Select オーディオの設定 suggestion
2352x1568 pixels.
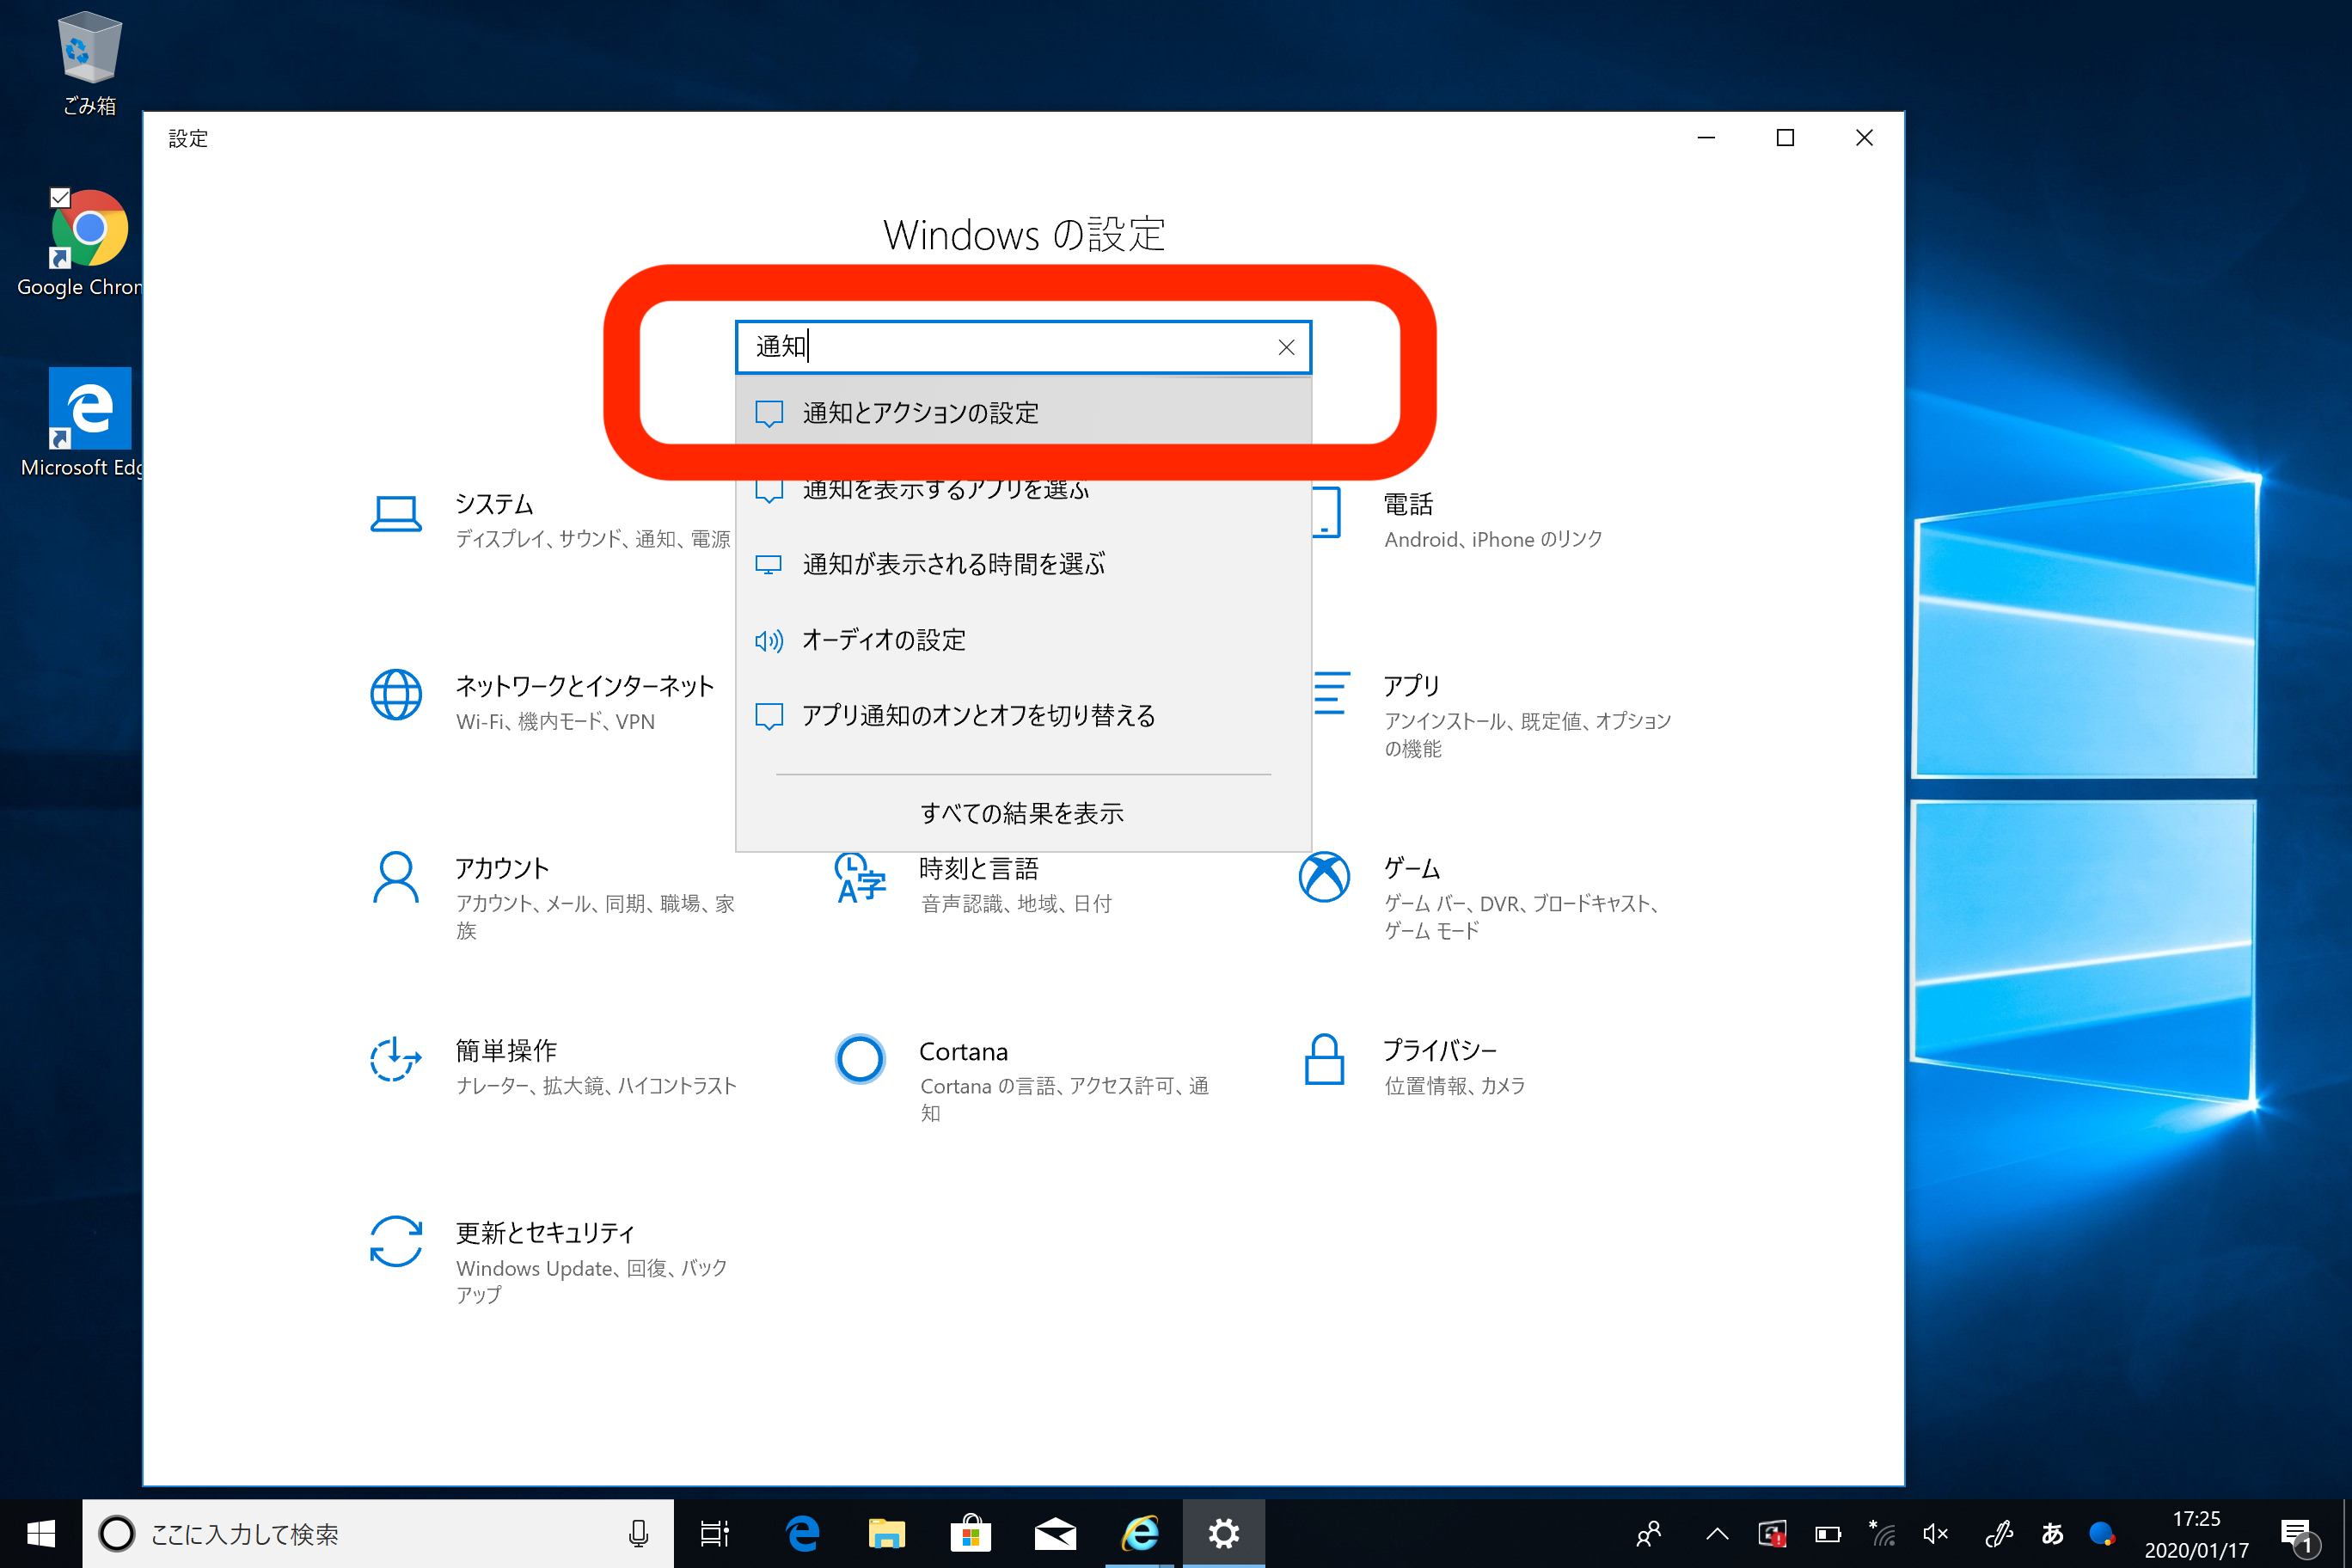pos(1023,640)
